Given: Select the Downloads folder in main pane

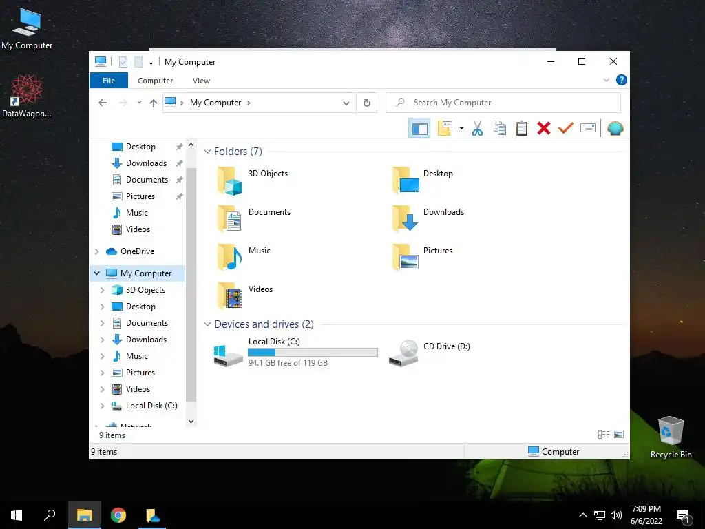Looking at the screenshot, I should [428, 218].
